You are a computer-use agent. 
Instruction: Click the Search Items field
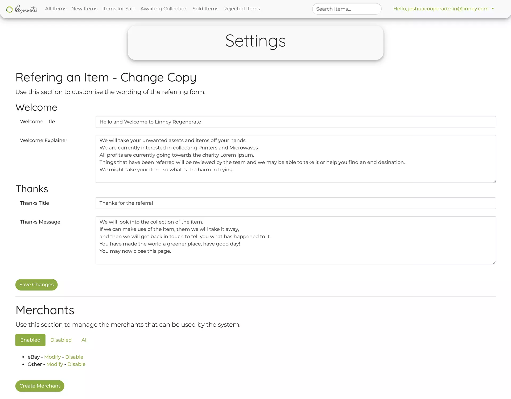pos(347,9)
